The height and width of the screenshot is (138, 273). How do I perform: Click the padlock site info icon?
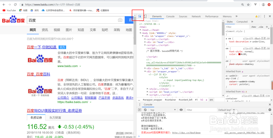pos(22,5)
